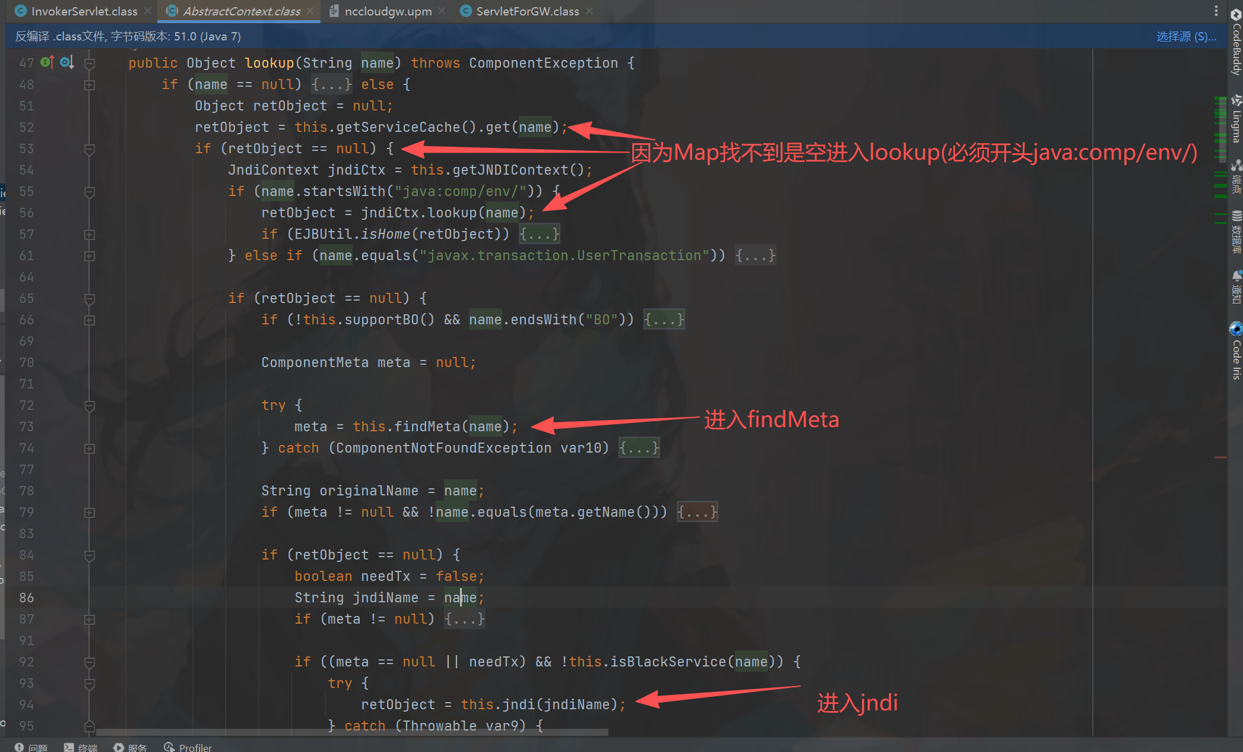The width and height of the screenshot is (1243, 752).
Task: Close the nccloudgw.upm tab
Action: 442,11
